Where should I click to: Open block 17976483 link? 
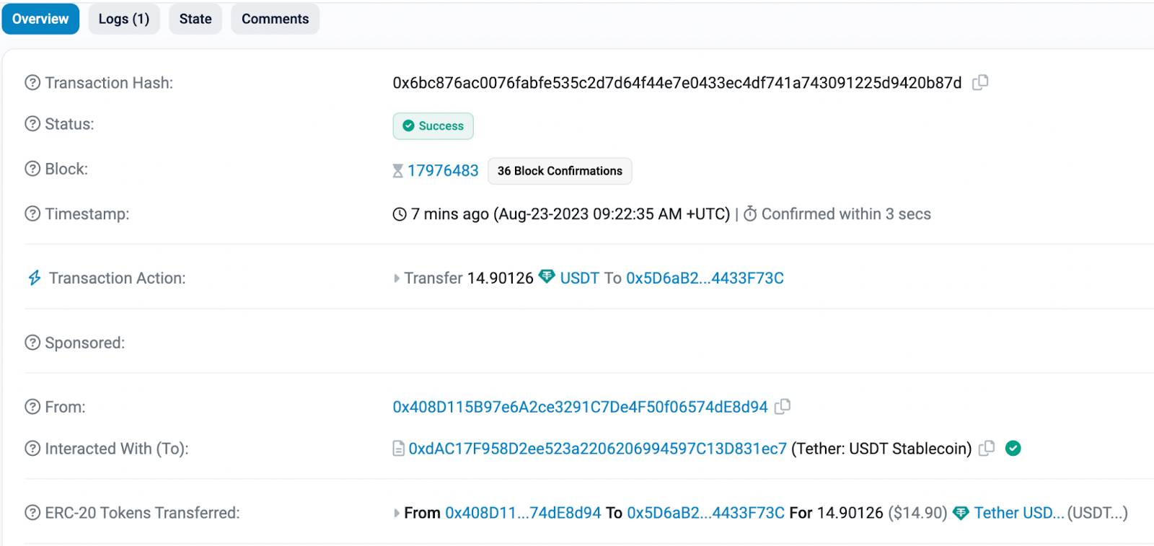[x=443, y=171]
